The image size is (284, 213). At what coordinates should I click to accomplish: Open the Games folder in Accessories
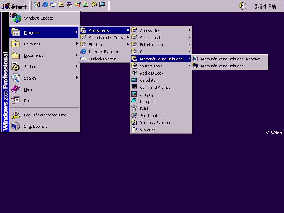[161, 52]
